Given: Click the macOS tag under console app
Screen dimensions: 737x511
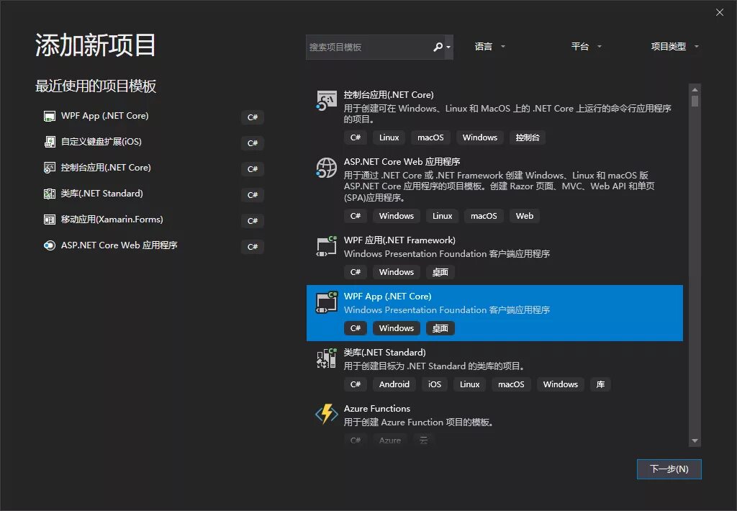Looking at the screenshot, I should point(430,137).
